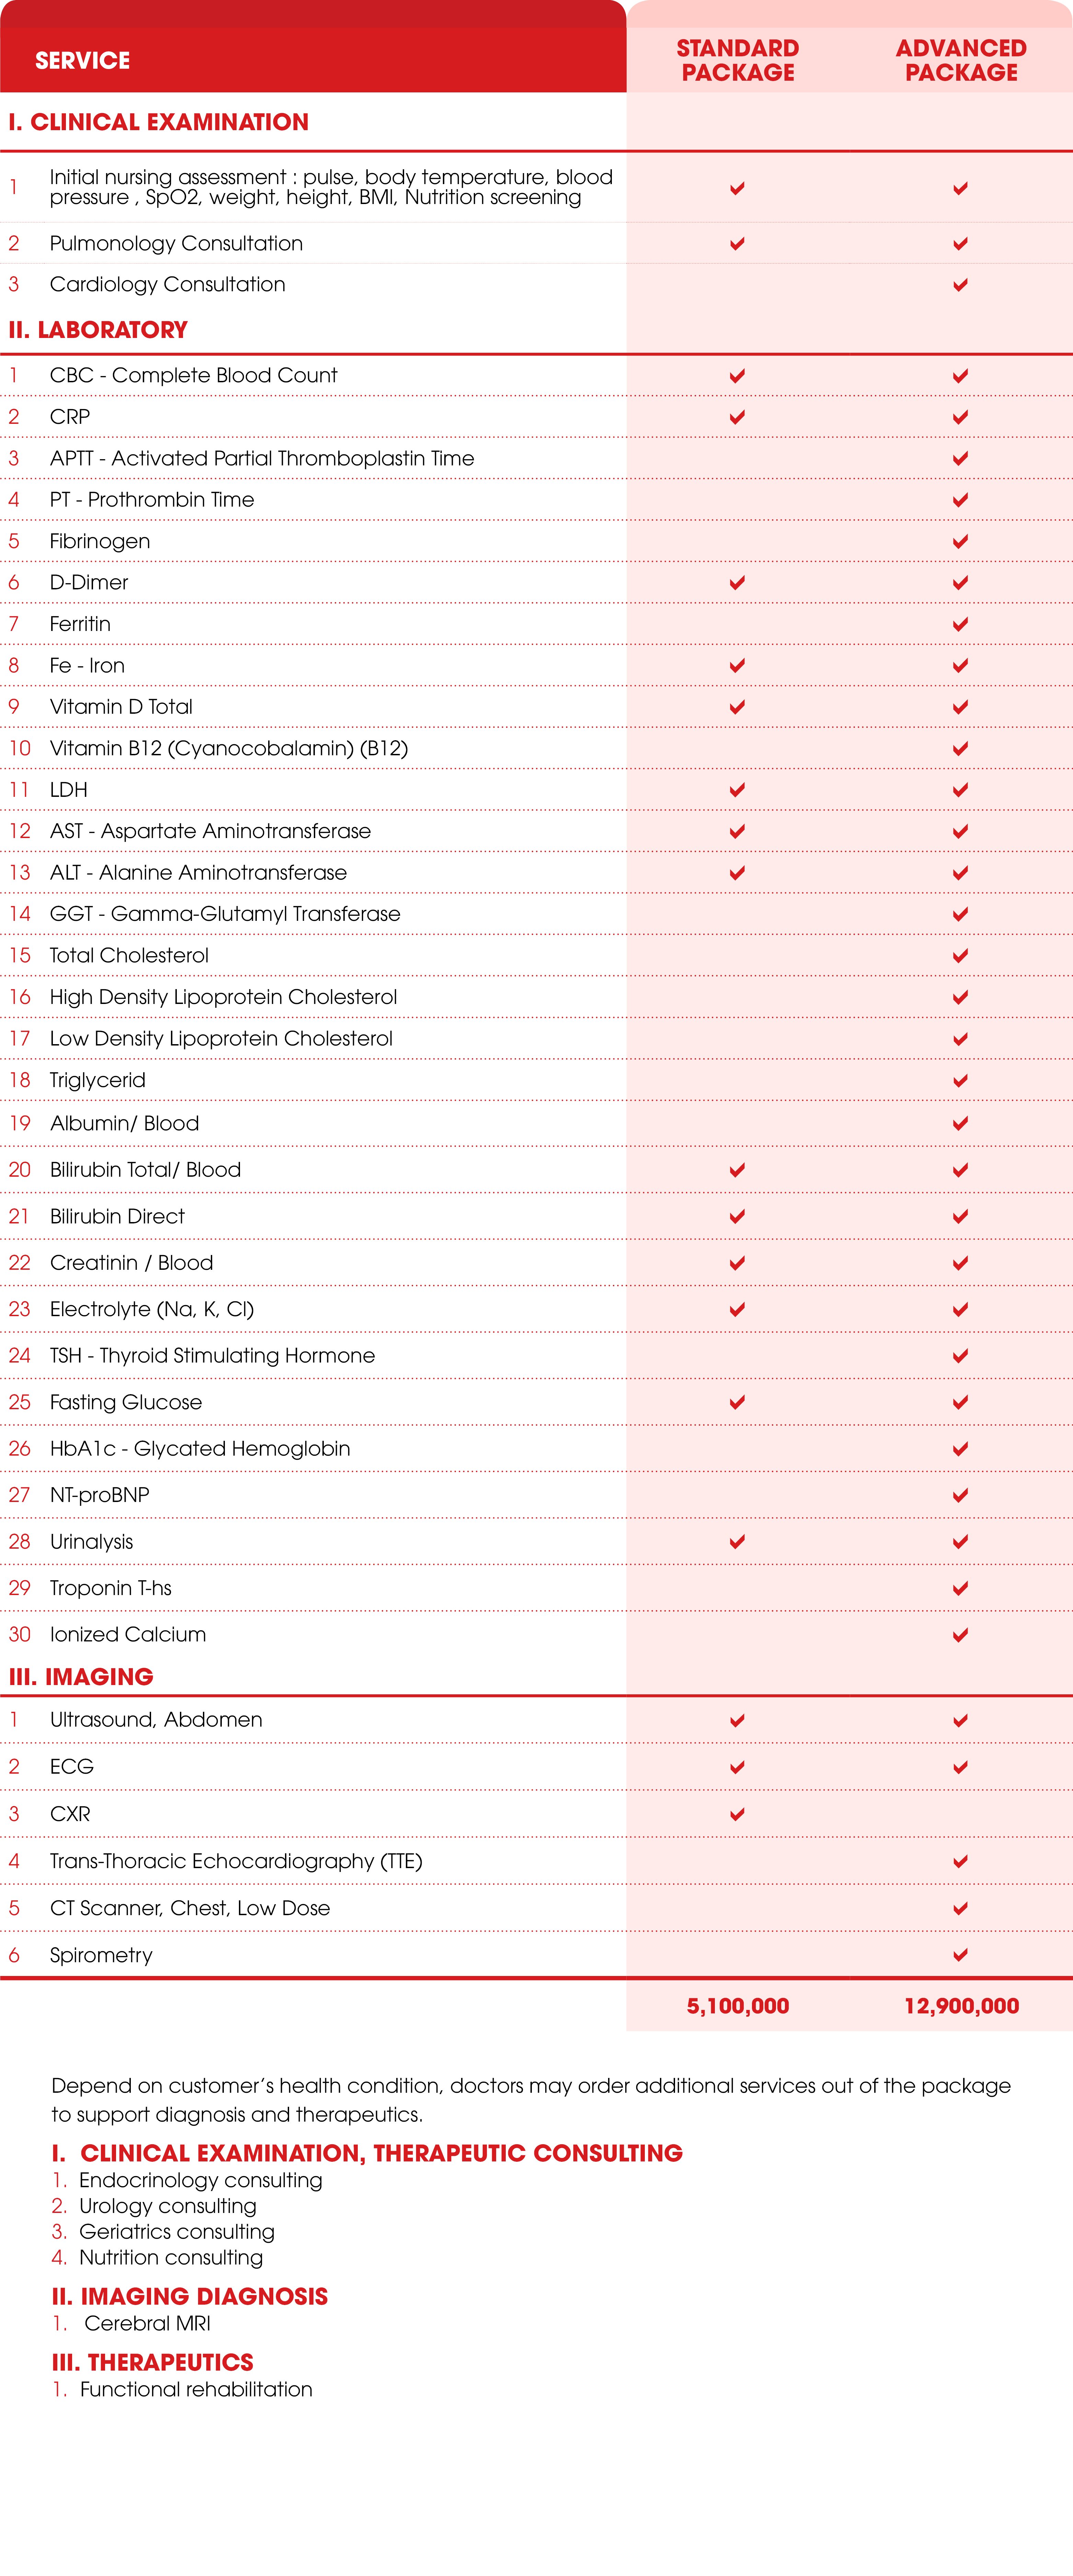The image size is (1073, 2576).
Task: Click Advanced checkmark for Cardiology Consultation
Action: 960,285
